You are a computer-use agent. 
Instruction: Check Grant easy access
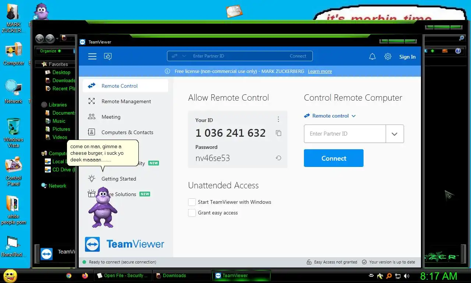click(x=192, y=213)
